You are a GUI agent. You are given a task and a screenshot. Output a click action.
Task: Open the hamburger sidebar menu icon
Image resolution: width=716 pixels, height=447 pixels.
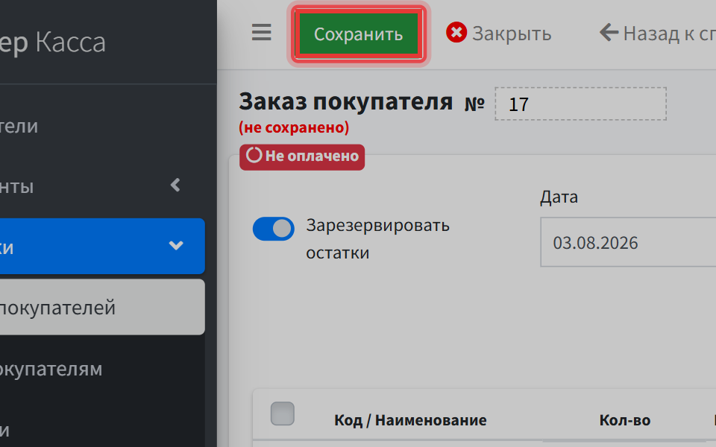pos(261,32)
